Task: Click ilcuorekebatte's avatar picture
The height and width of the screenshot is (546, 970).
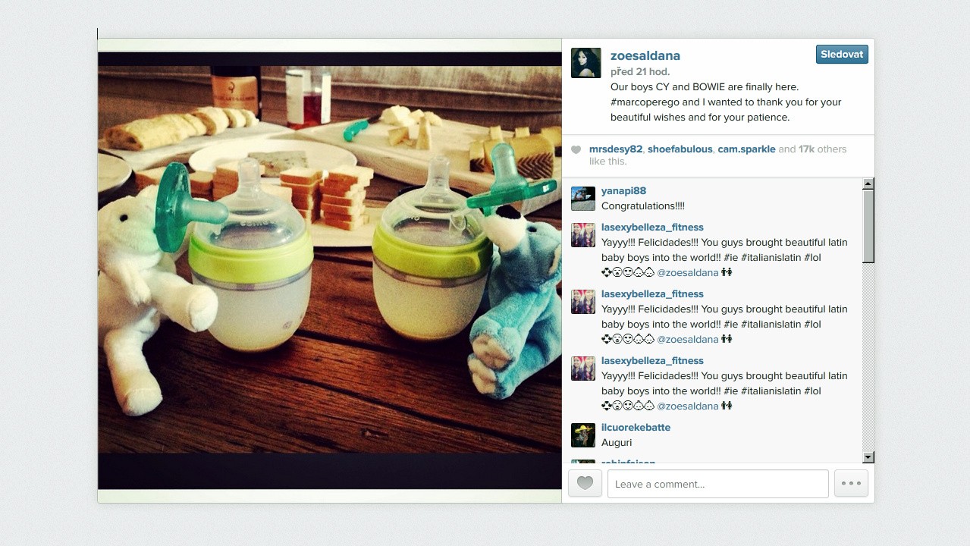Action: point(583,435)
